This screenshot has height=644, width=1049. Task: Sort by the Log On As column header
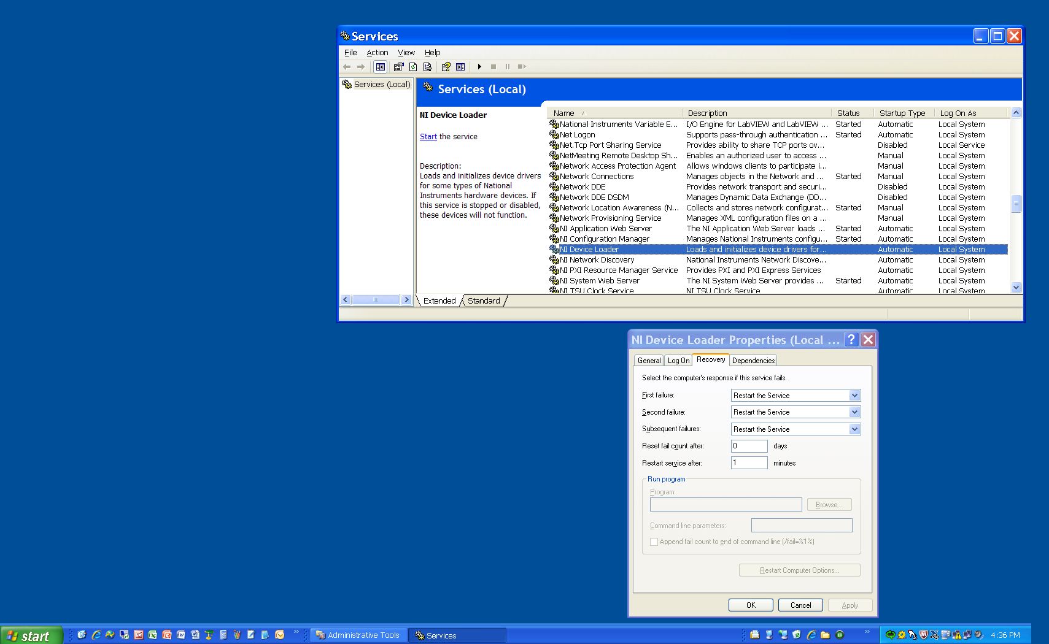(x=971, y=113)
